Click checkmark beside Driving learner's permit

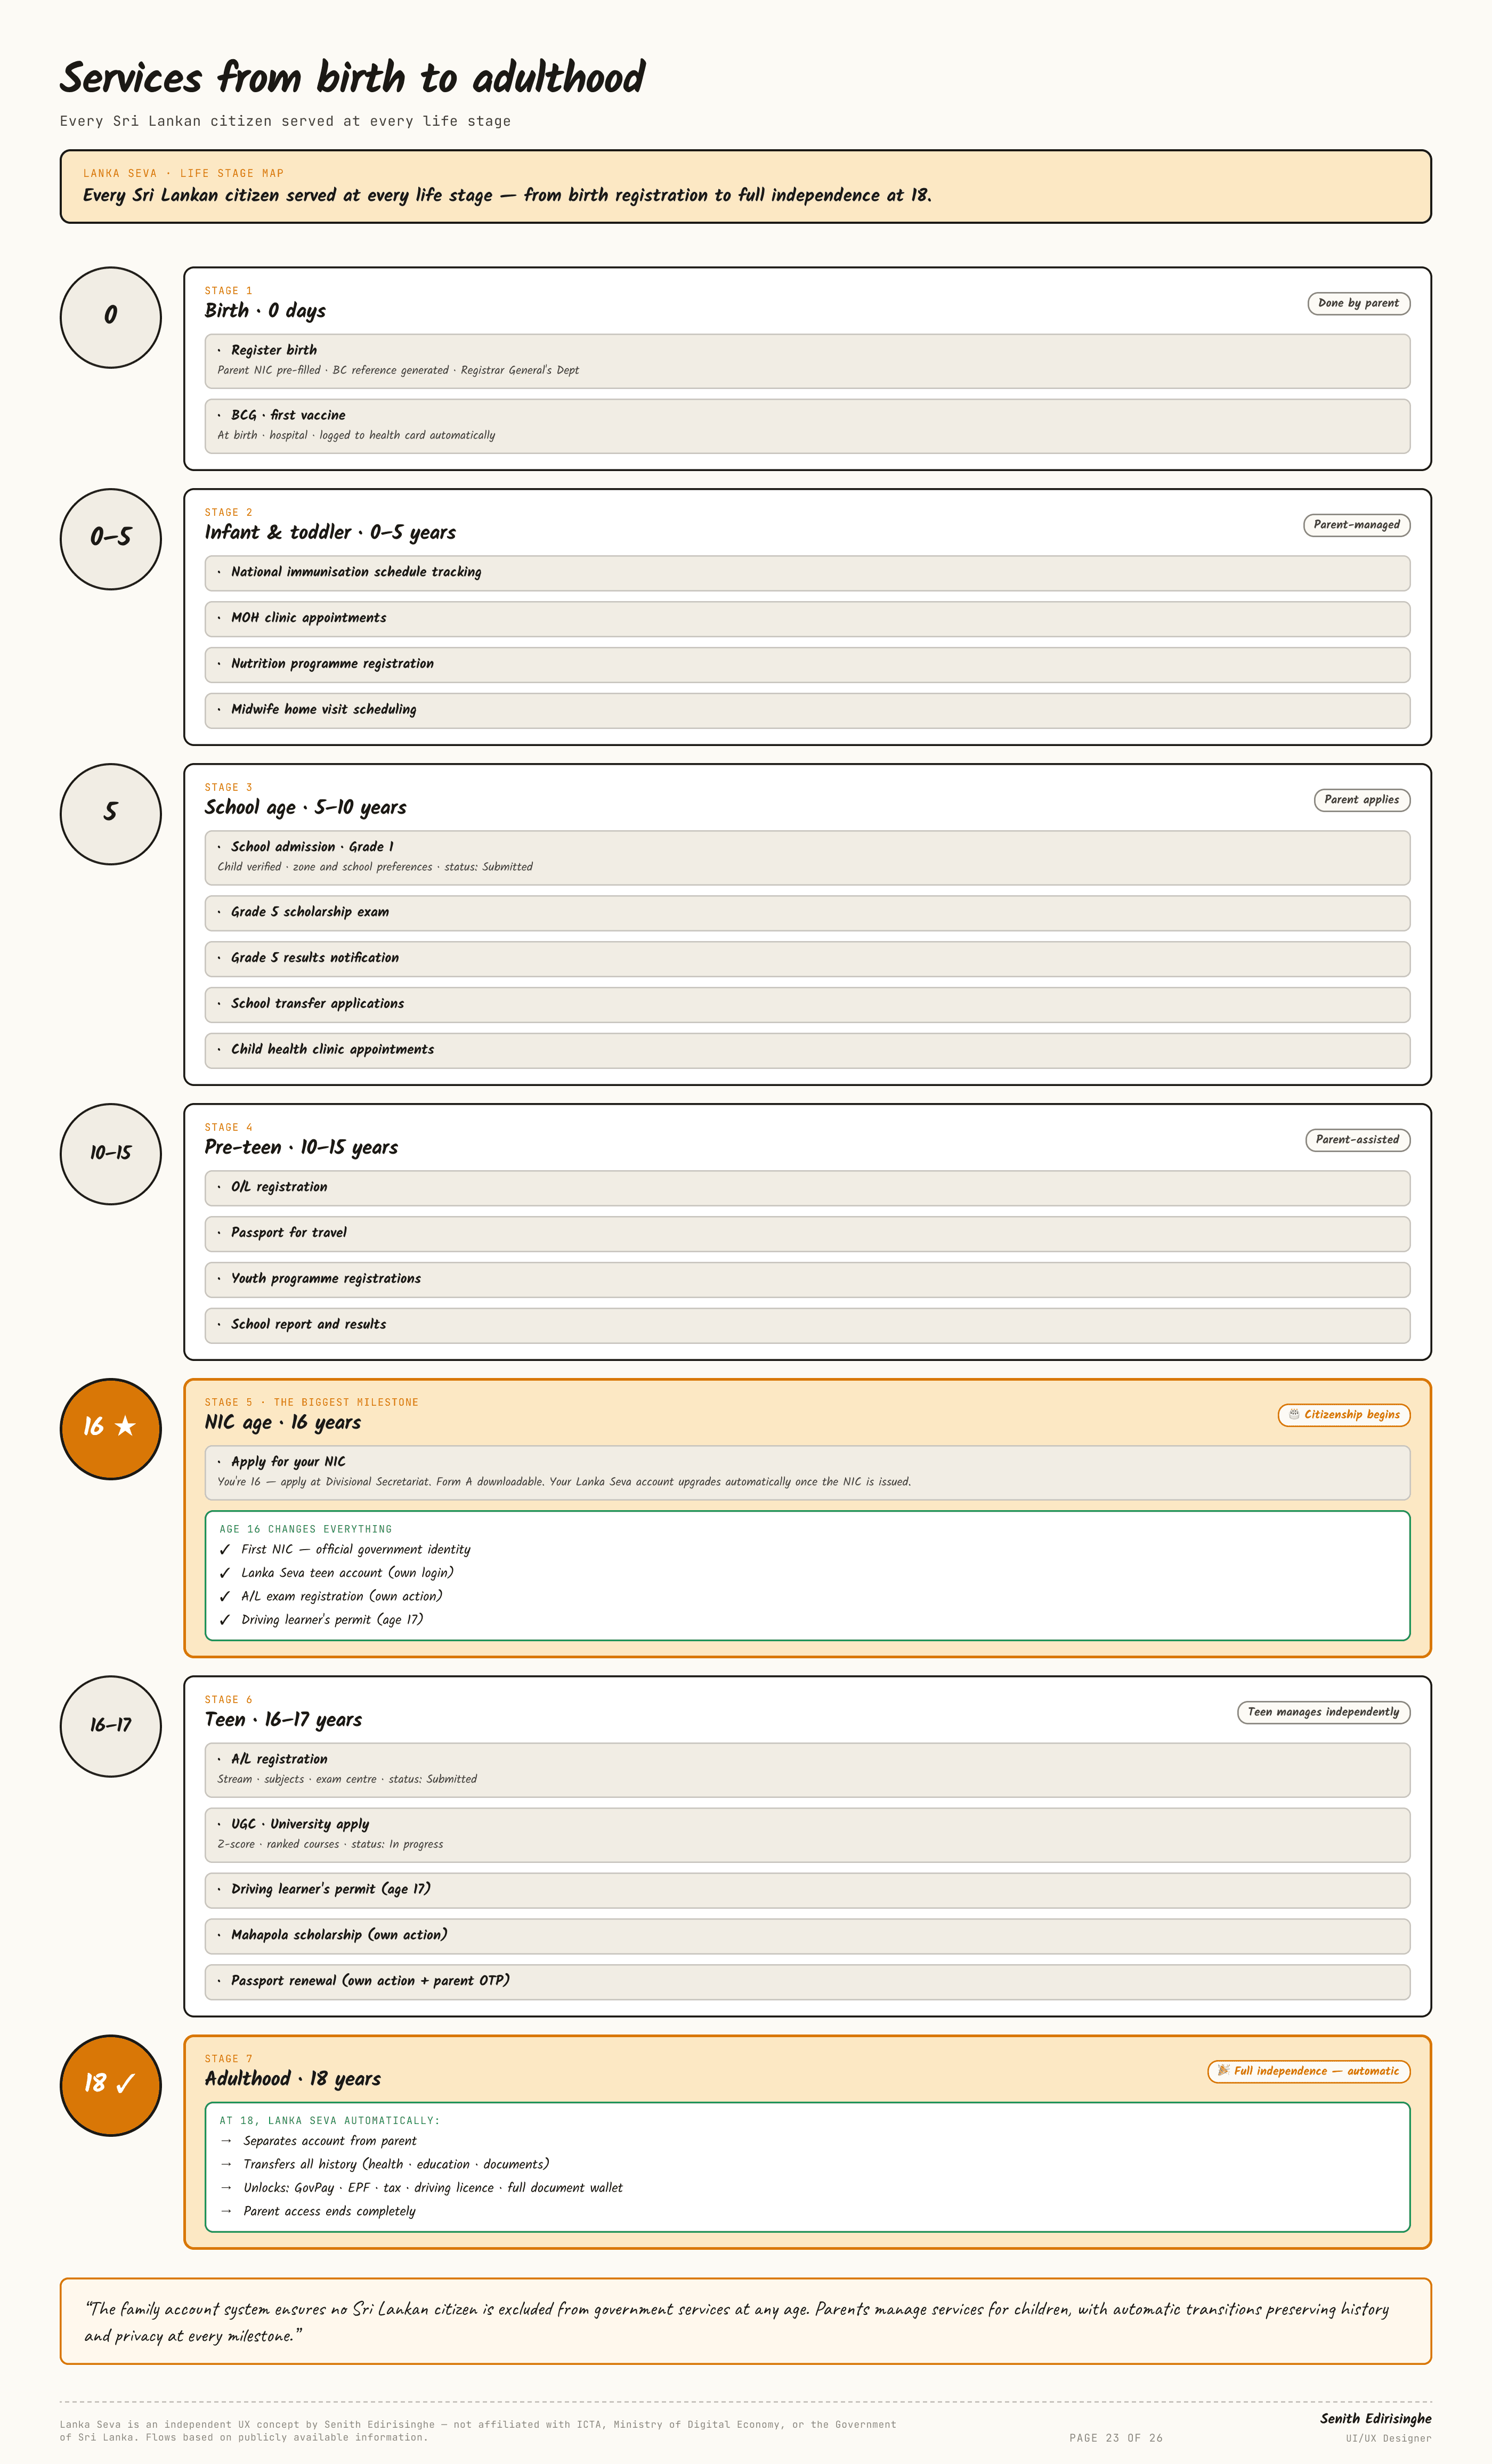tap(225, 1620)
